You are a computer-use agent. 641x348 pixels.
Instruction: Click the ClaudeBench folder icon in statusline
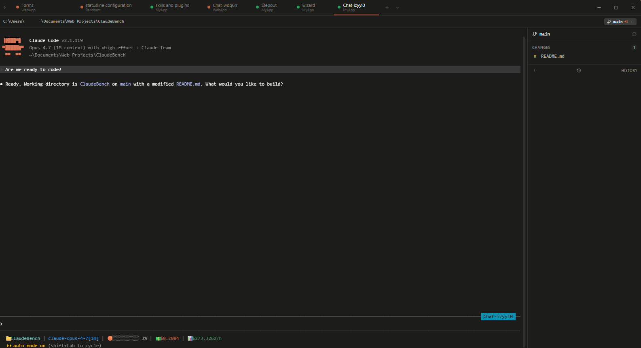[x=8, y=338]
